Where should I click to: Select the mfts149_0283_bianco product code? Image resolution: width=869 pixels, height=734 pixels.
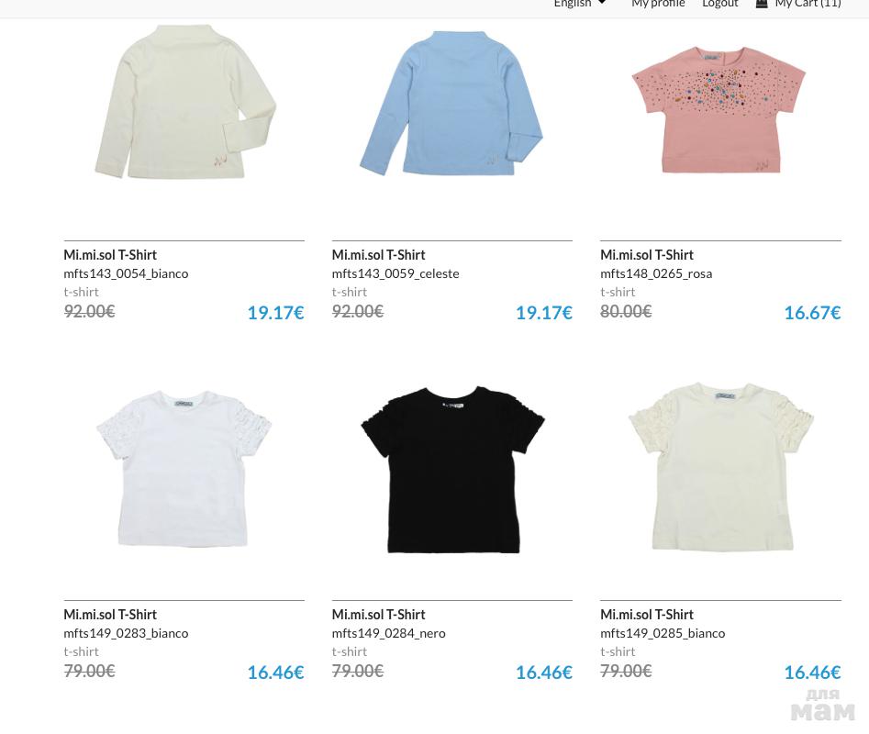click(x=126, y=633)
